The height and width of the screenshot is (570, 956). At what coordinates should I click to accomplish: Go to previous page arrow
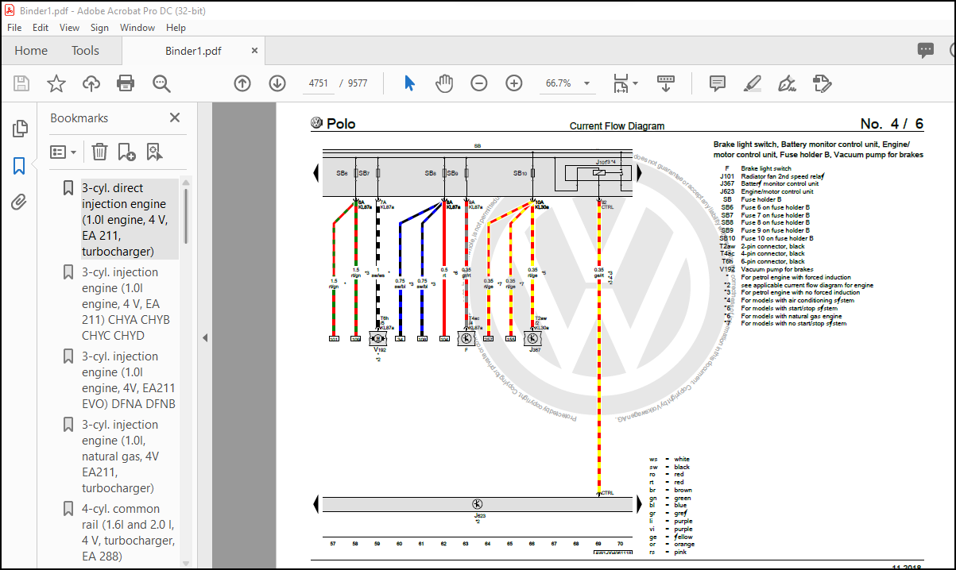pos(242,83)
